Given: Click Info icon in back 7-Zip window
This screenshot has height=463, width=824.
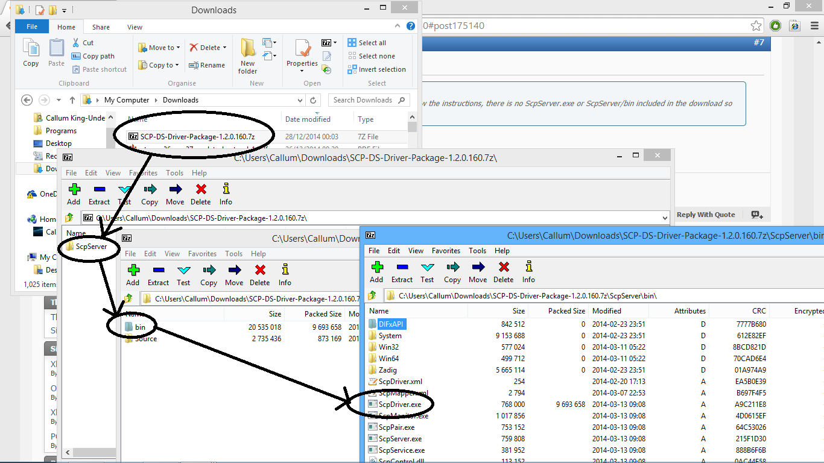Looking at the screenshot, I should [x=226, y=189].
